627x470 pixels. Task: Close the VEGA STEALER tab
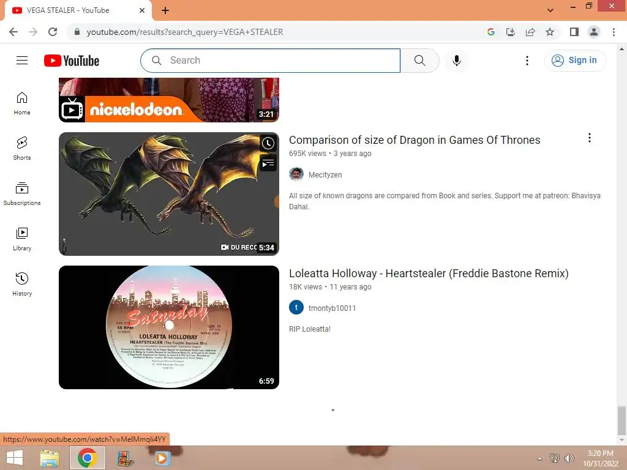pyautogui.click(x=142, y=10)
